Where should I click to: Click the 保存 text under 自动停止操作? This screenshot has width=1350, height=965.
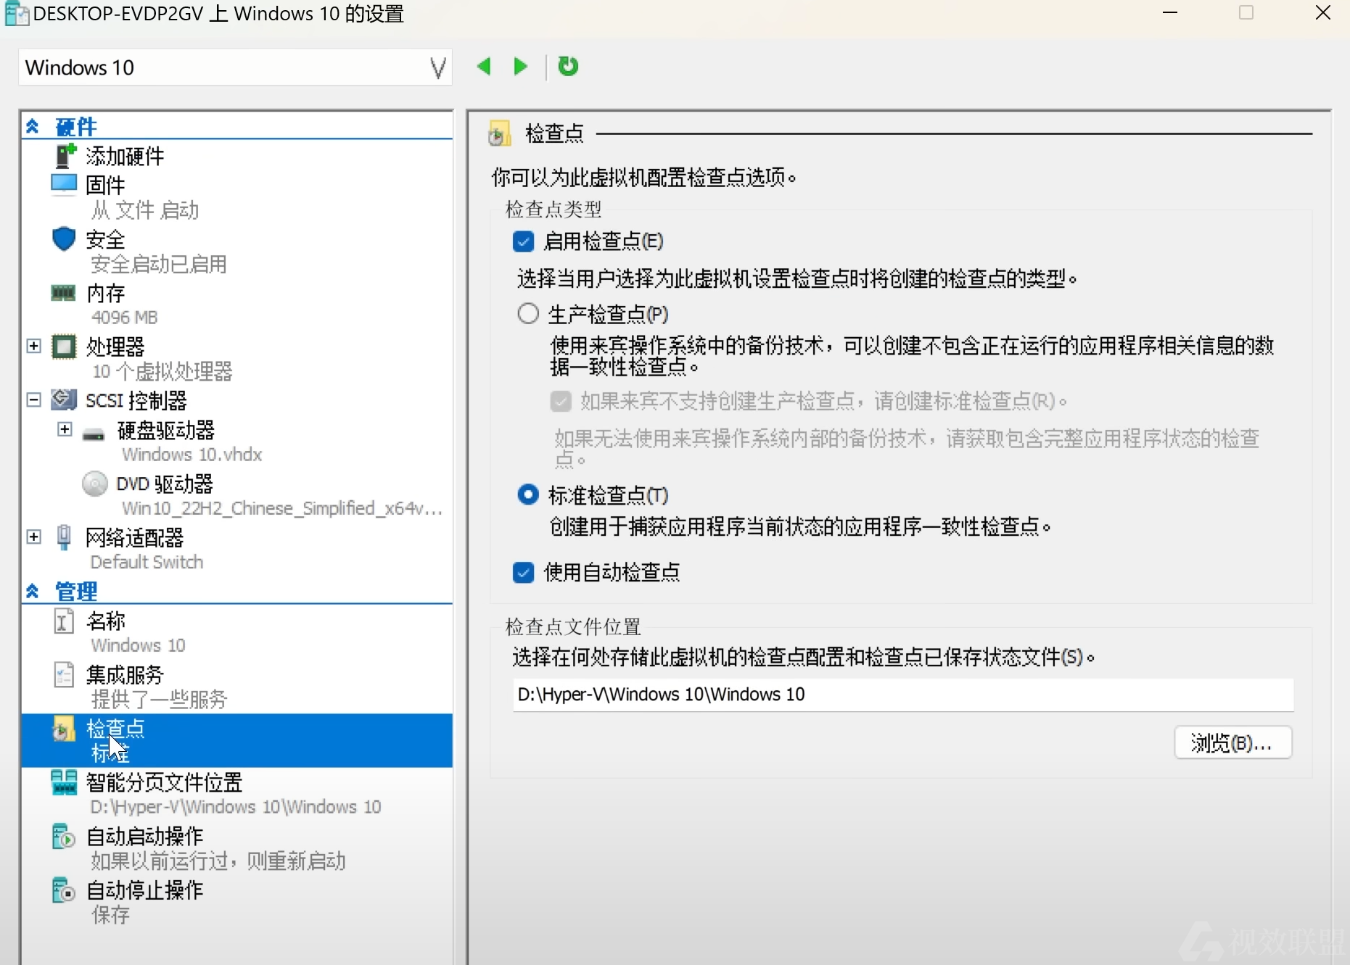110,914
